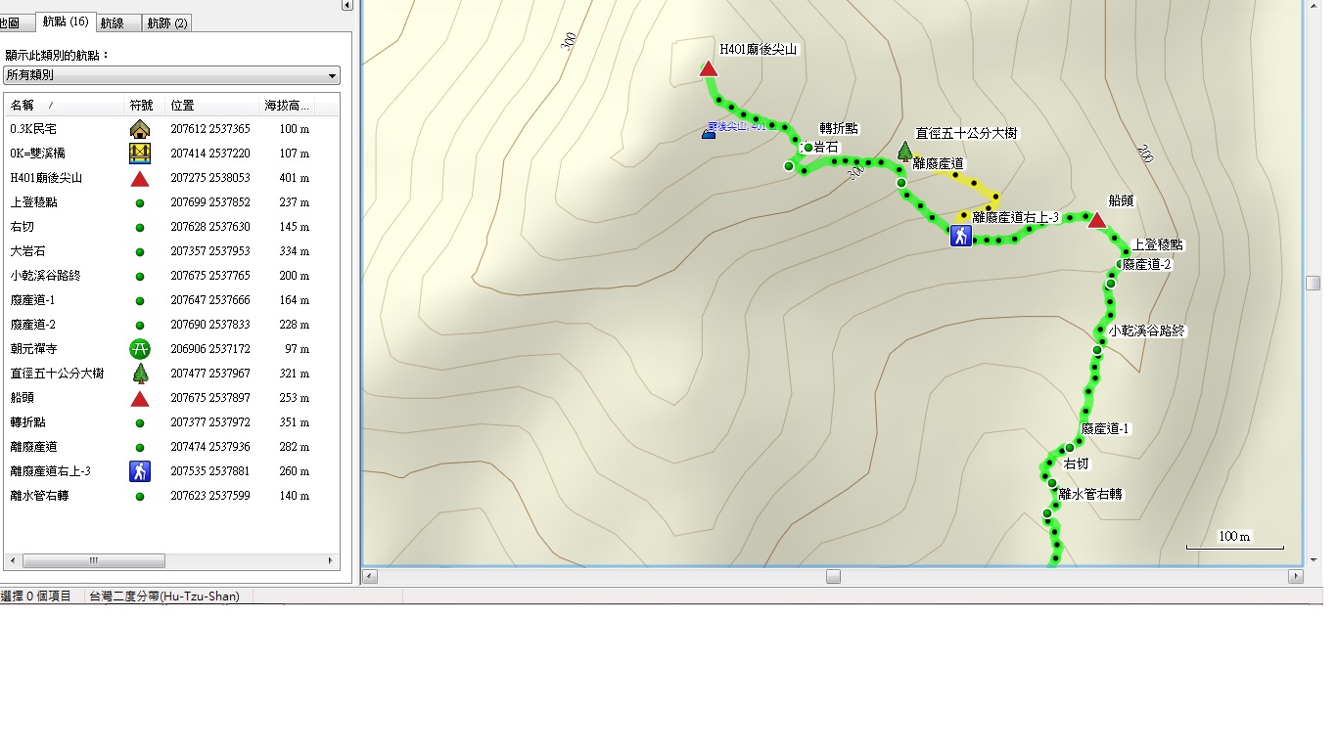This screenshot has width=1337, height=751.
Task: Click map horizontal scrollbar thumb
Action: (833, 577)
